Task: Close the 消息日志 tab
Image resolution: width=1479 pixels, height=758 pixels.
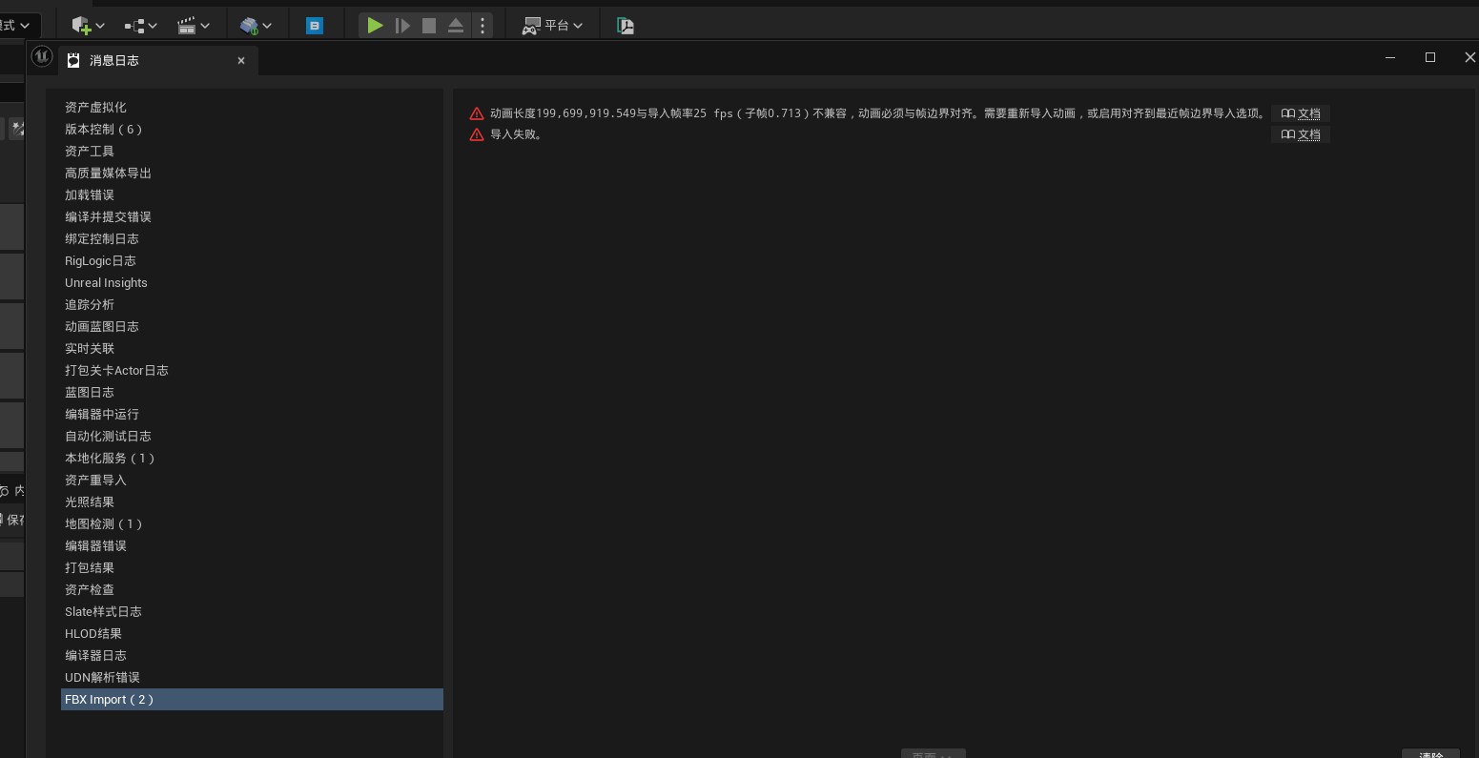Action: coord(241,60)
